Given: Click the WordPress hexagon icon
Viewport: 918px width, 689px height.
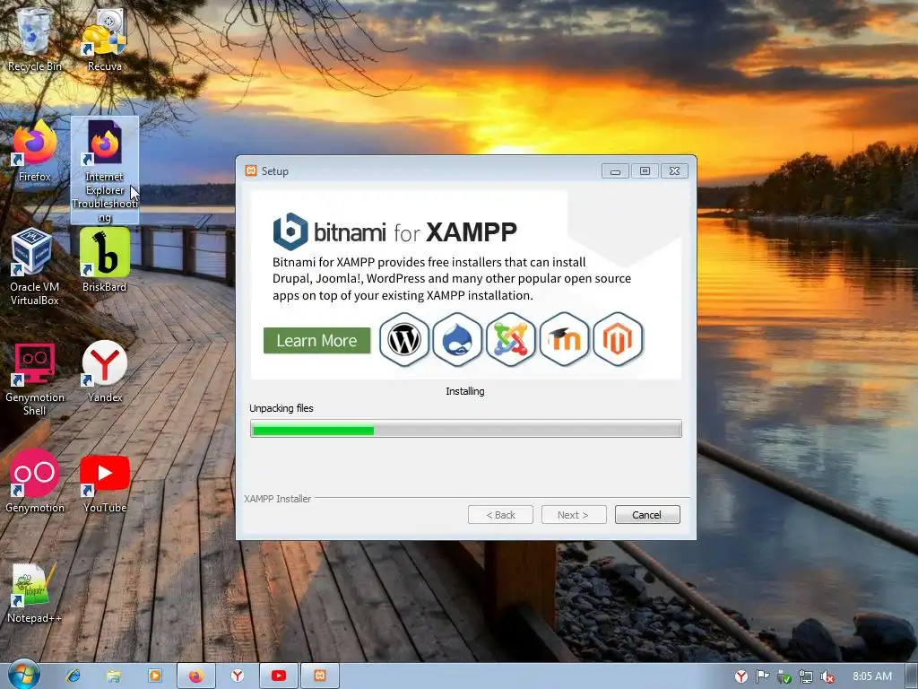Looking at the screenshot, I should [x=404, y=339].
